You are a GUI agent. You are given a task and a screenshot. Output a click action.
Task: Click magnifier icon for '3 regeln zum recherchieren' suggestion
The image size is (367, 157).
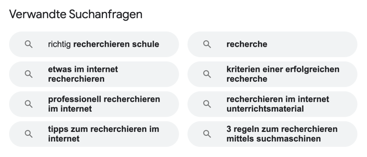click(x=207, y=134)
